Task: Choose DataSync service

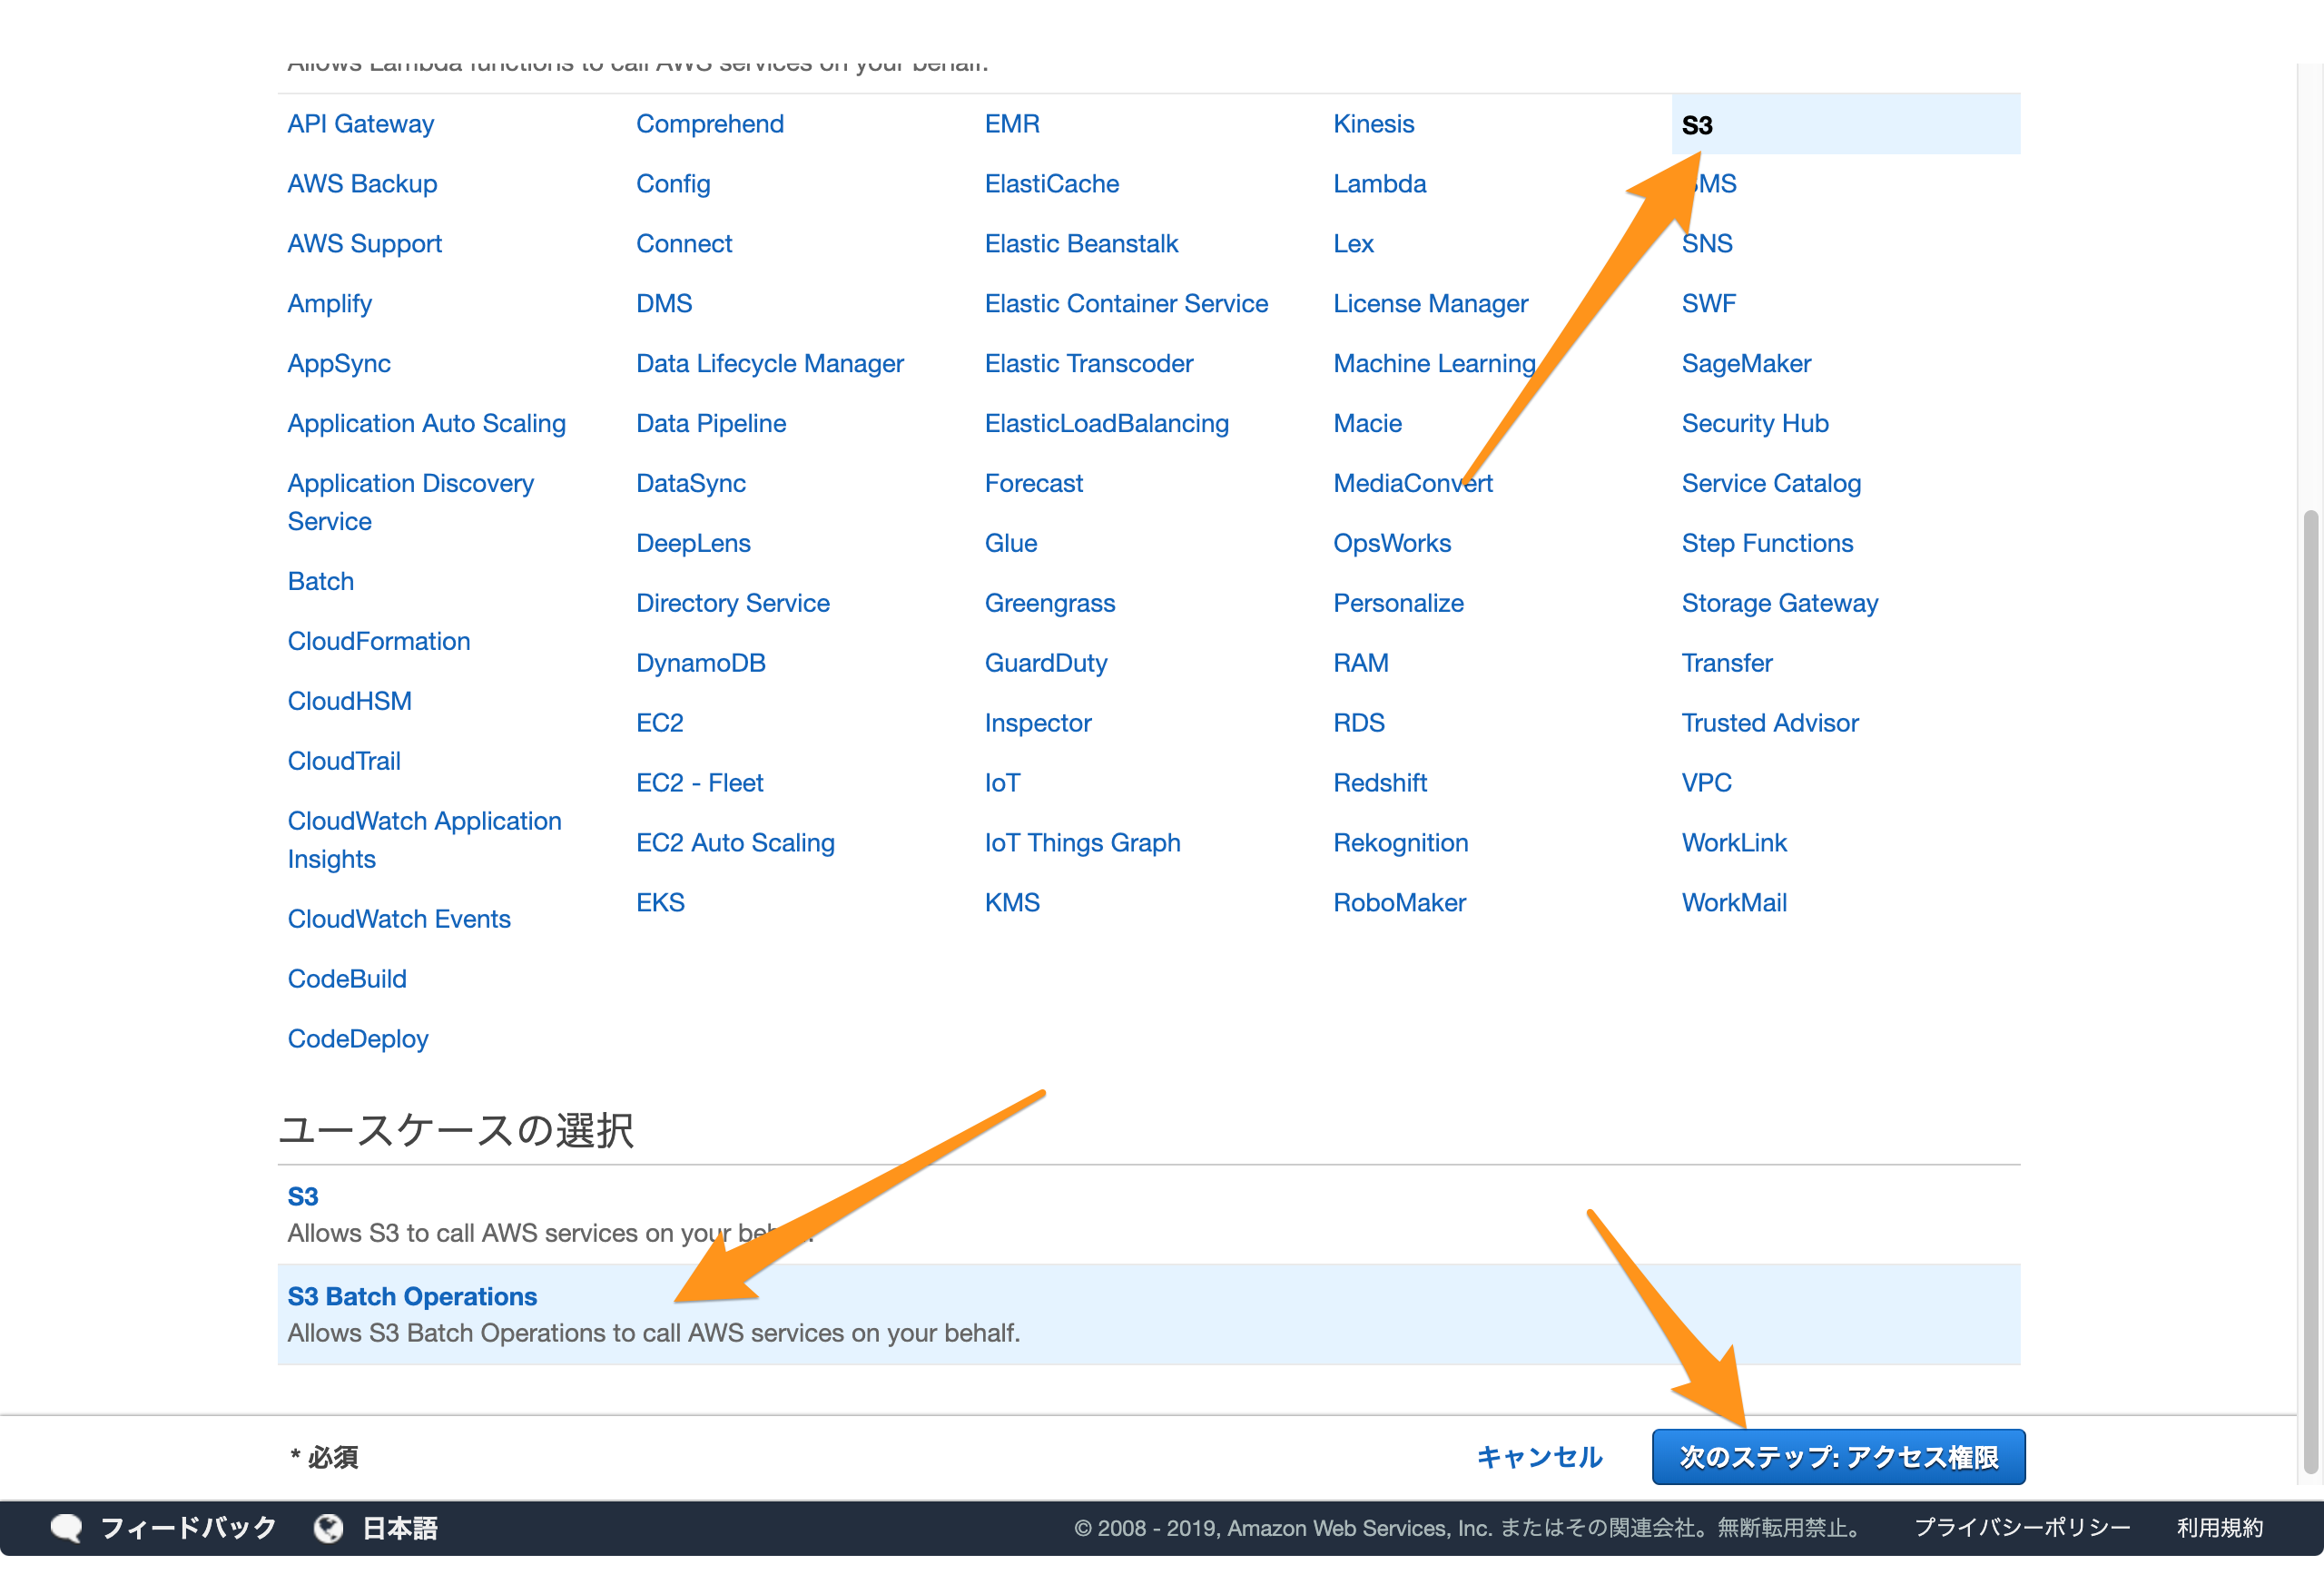Action: [x=690, y=484]
